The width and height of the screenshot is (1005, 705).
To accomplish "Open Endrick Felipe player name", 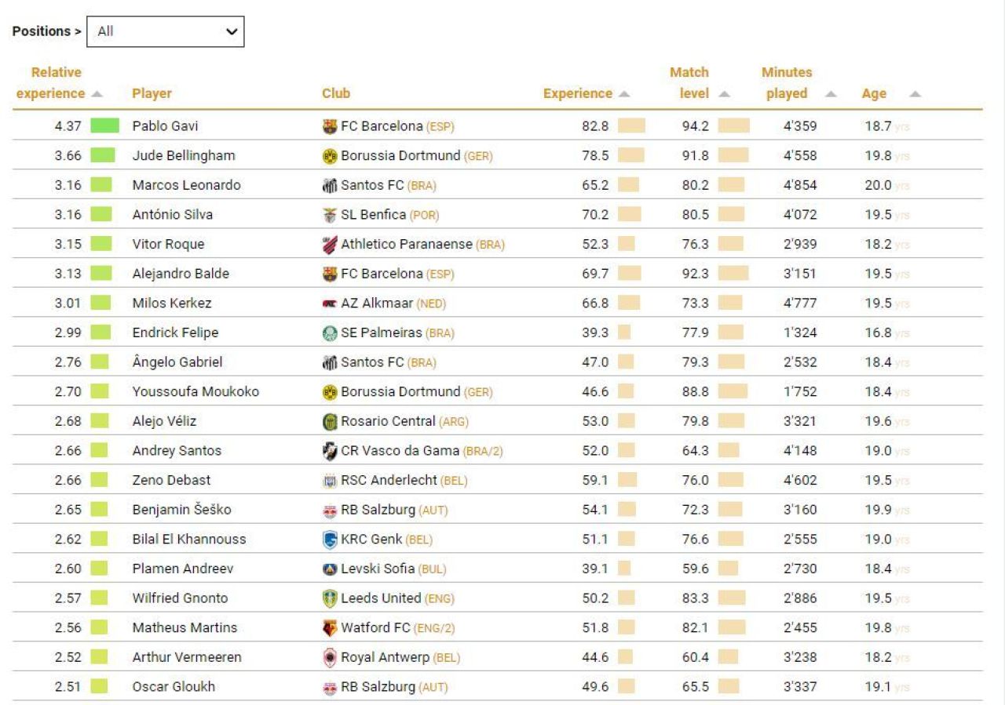I will coord(175,333).
